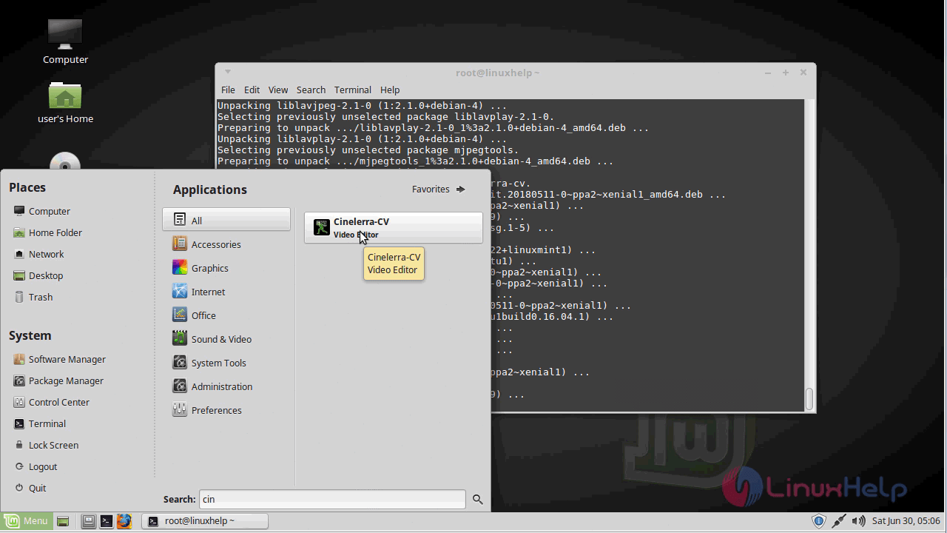
Task: Open the terminal Help menu
Action: [x=390, y=90]
